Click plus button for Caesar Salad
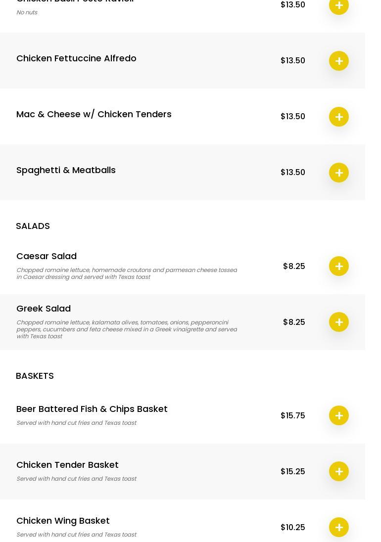Image resolution: width=381 pixels, height=542 pixels. click(339, 266)
